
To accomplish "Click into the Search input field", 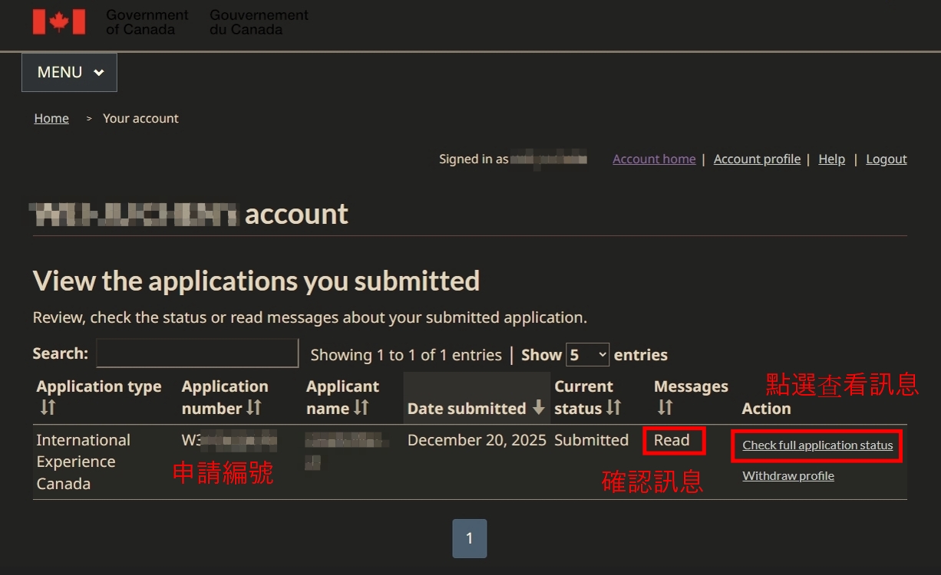I will [x=197, y=353].
